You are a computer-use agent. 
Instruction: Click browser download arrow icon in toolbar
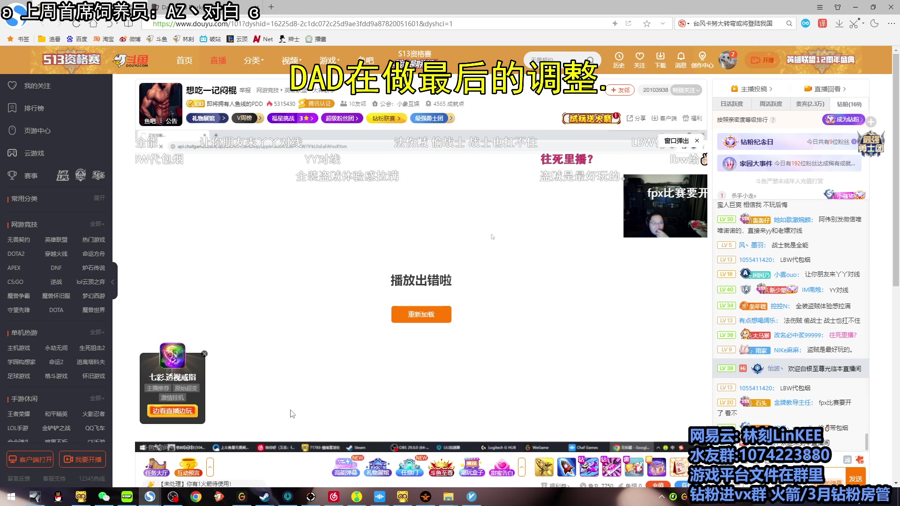coord(839,23)
